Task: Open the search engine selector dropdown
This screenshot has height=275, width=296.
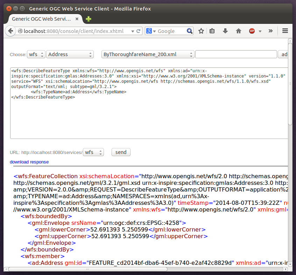Action: [x=152, y=31]
